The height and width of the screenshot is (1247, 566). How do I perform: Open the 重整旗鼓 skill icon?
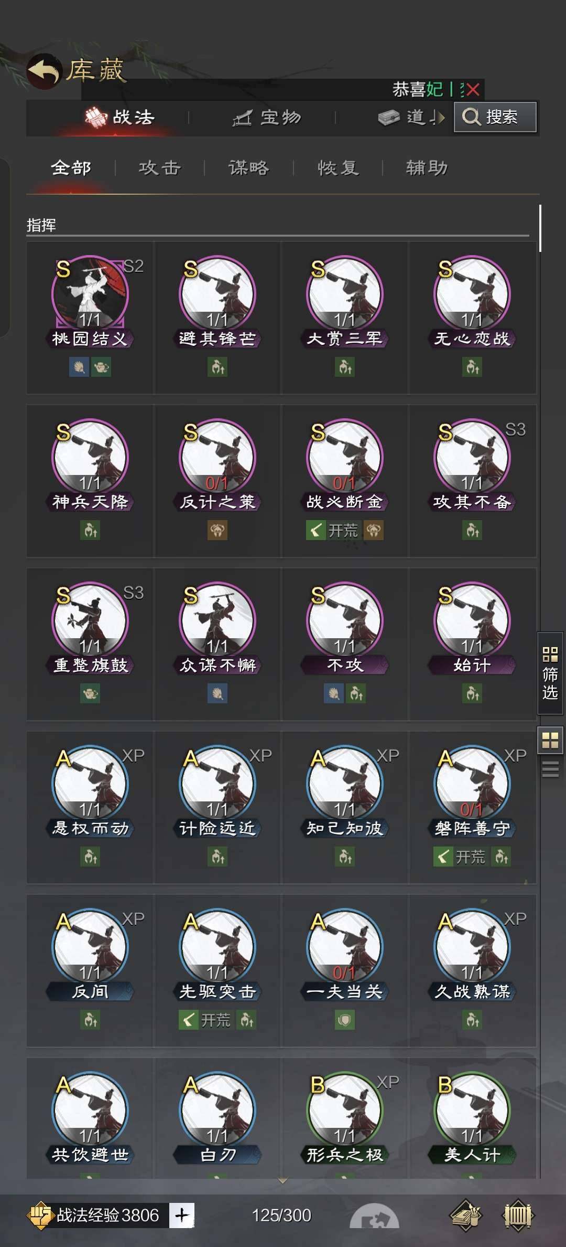(x=90, y=619)
